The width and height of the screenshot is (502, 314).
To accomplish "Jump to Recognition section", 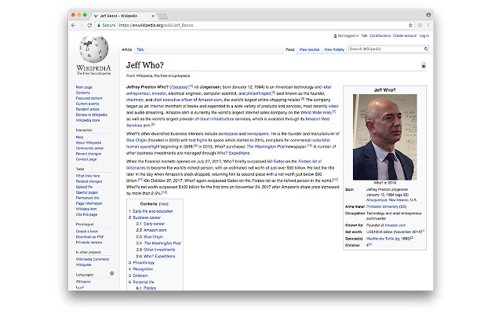I will point(143,269).
